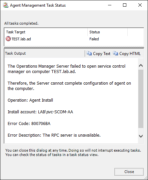Image resolution: width=148 pixels, height=180 pixels.
Task: Copy task output using Copy HTML
Action: click(127, 53)
